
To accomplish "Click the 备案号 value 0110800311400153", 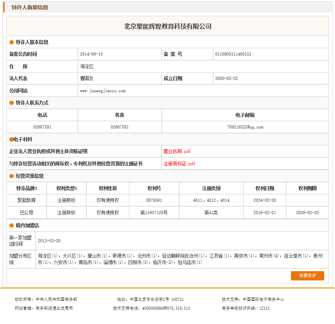I will click(x=233, y=54).
